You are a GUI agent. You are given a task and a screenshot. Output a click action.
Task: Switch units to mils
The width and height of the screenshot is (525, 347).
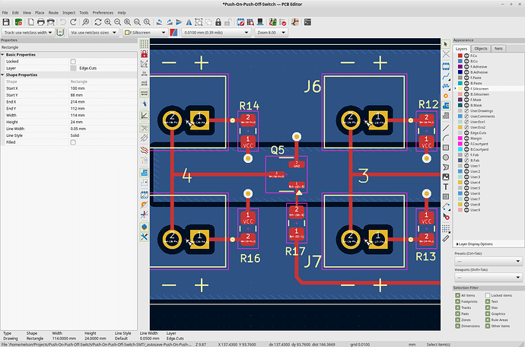coord(144,82)
